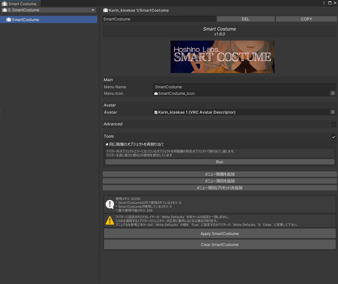Click the COPY button
The image size is (338, 284).
[306, 19]
